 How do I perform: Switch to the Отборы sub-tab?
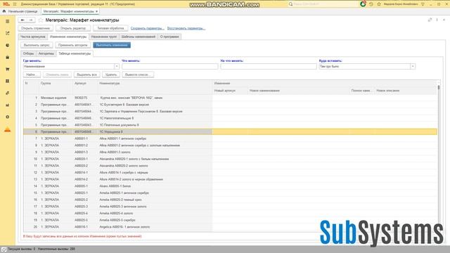[x=28, y=53]
